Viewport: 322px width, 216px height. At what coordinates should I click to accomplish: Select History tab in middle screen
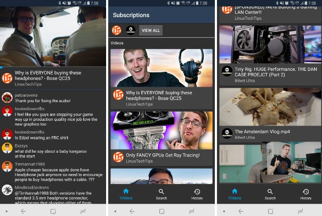197,194
